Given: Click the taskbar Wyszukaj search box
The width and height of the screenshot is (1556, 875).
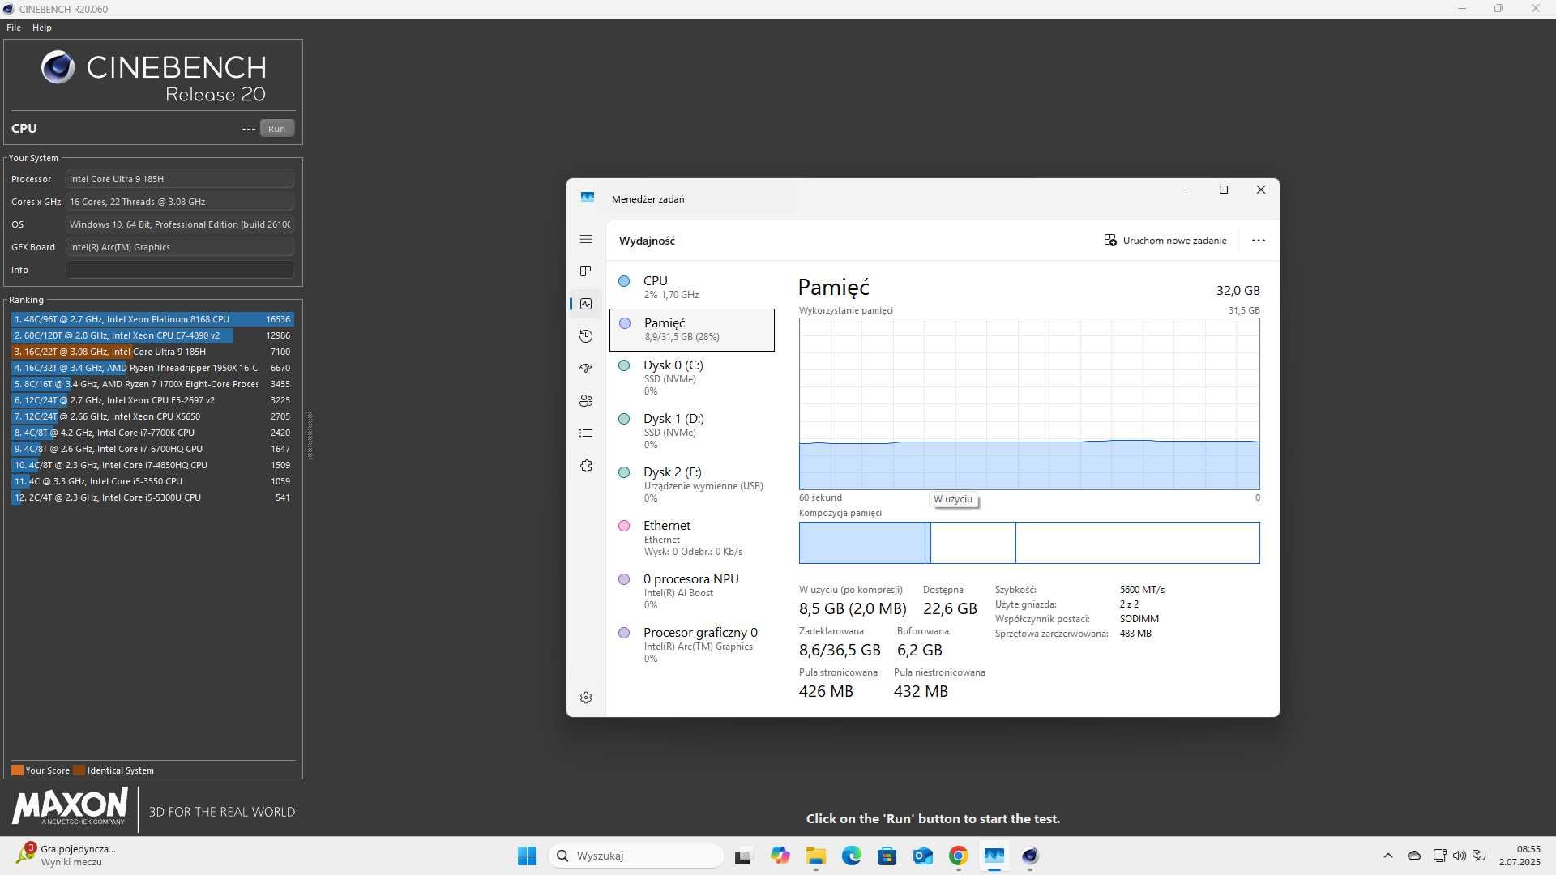Looking at the screenshot, I should [636, 856].
